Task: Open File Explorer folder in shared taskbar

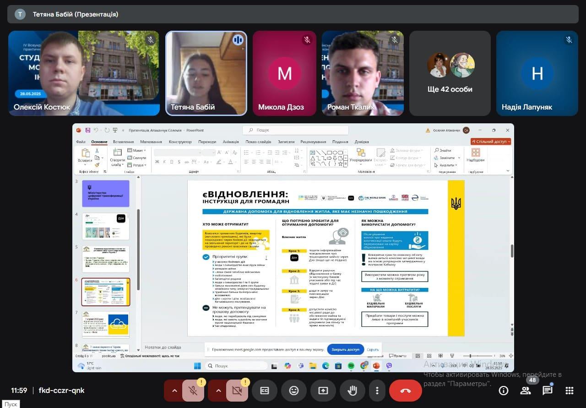Action: (313, 366)
